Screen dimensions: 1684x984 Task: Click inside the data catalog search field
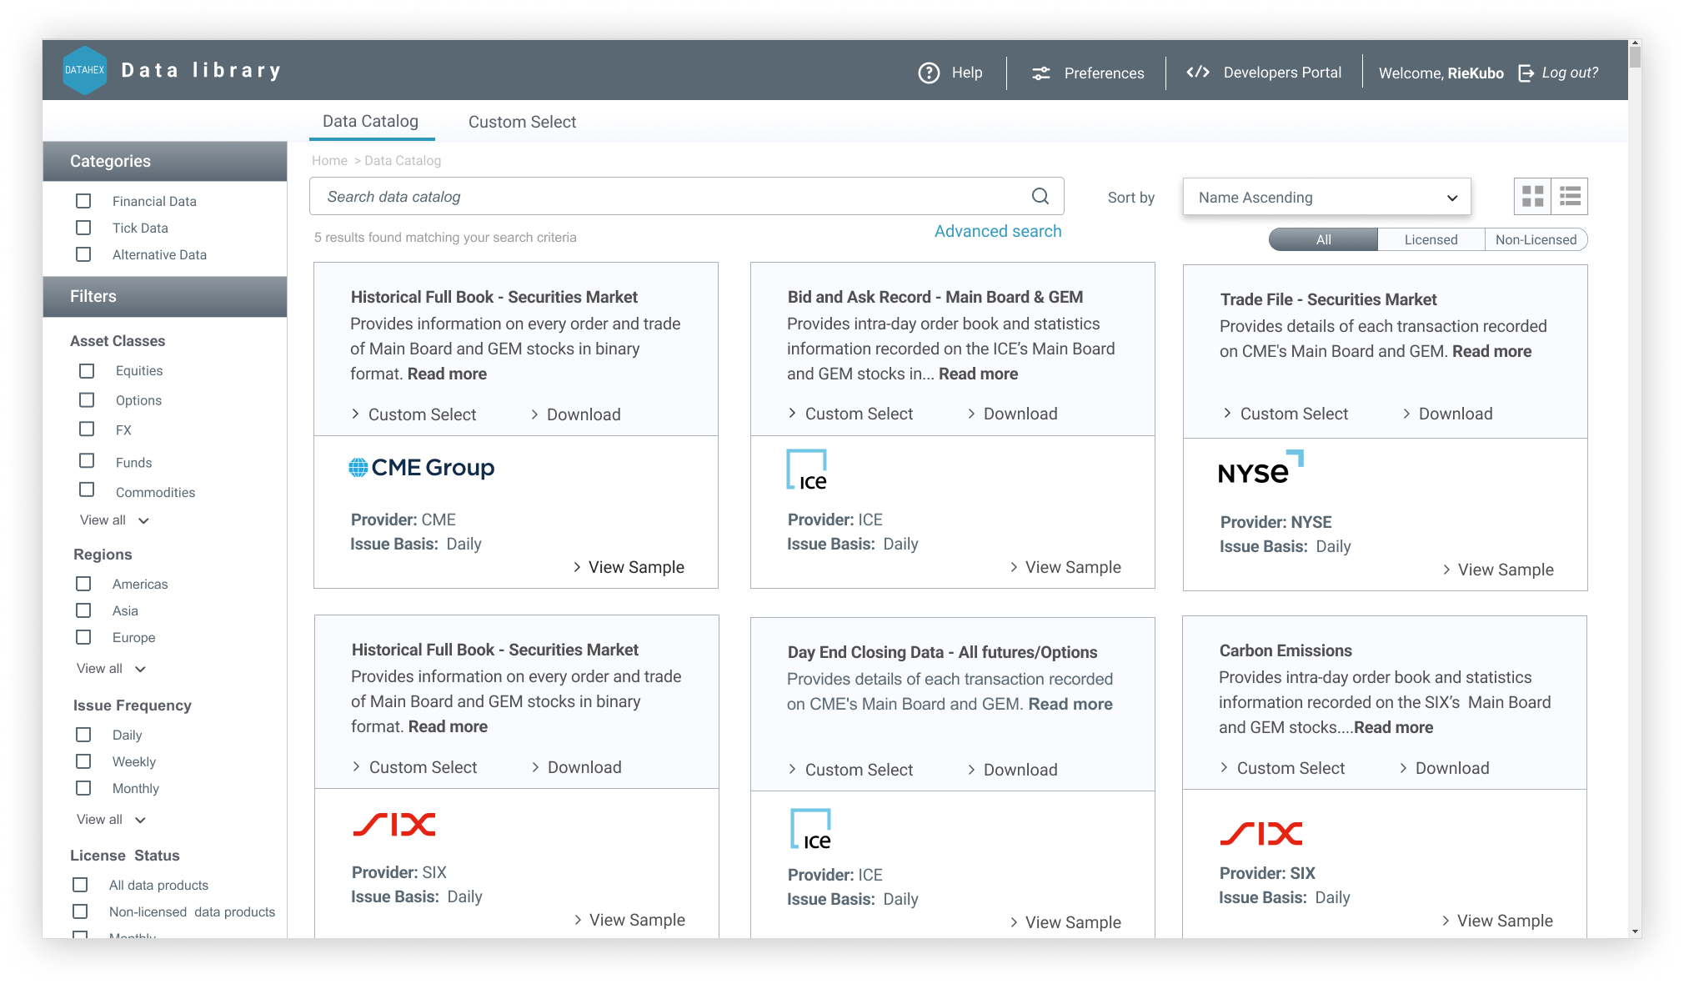(x=584, y=196)
